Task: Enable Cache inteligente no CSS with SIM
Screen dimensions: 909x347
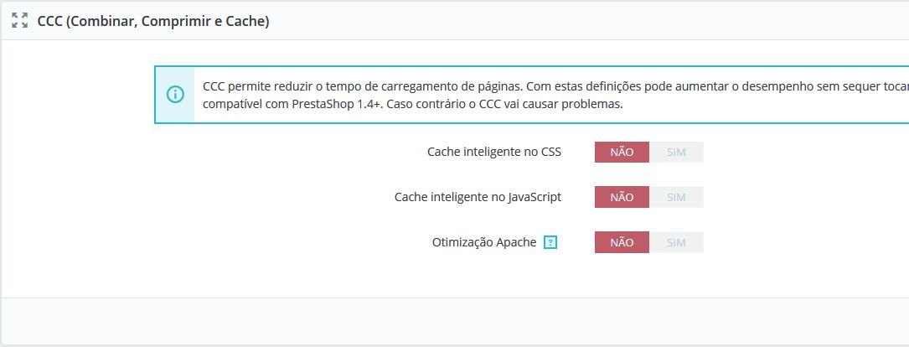Action: coord(676,152)
